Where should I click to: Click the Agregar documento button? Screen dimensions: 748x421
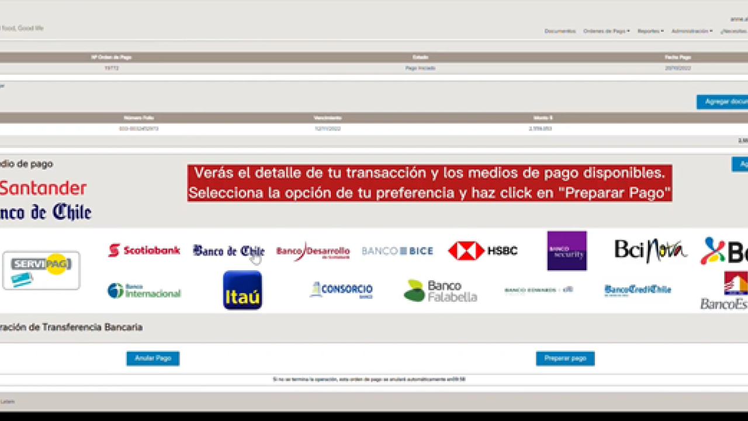(722, 102)
